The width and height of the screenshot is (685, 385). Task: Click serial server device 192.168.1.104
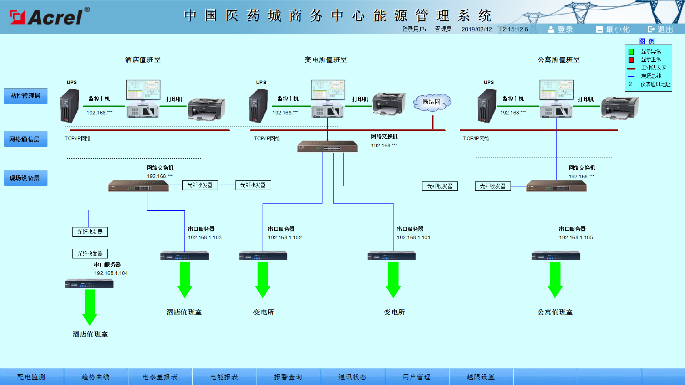point(89,284)
